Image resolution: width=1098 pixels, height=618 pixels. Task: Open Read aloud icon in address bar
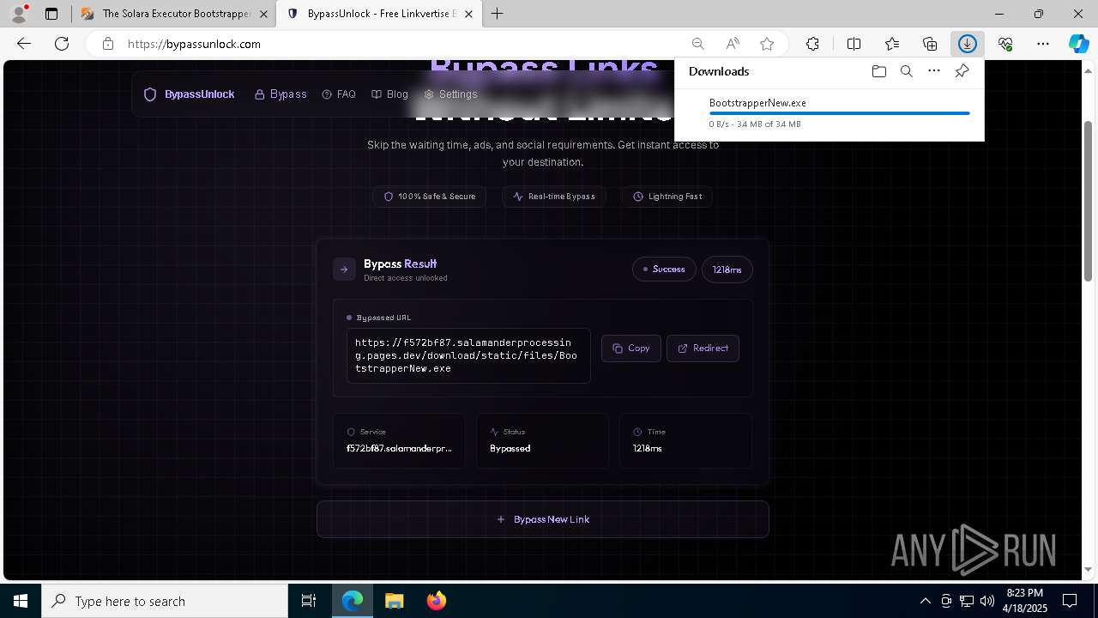[733, 44]
